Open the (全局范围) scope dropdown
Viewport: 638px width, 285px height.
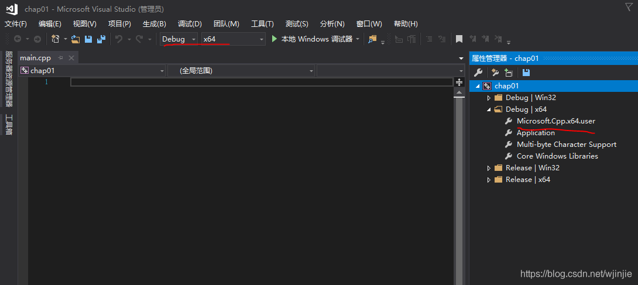pos(241,71)
